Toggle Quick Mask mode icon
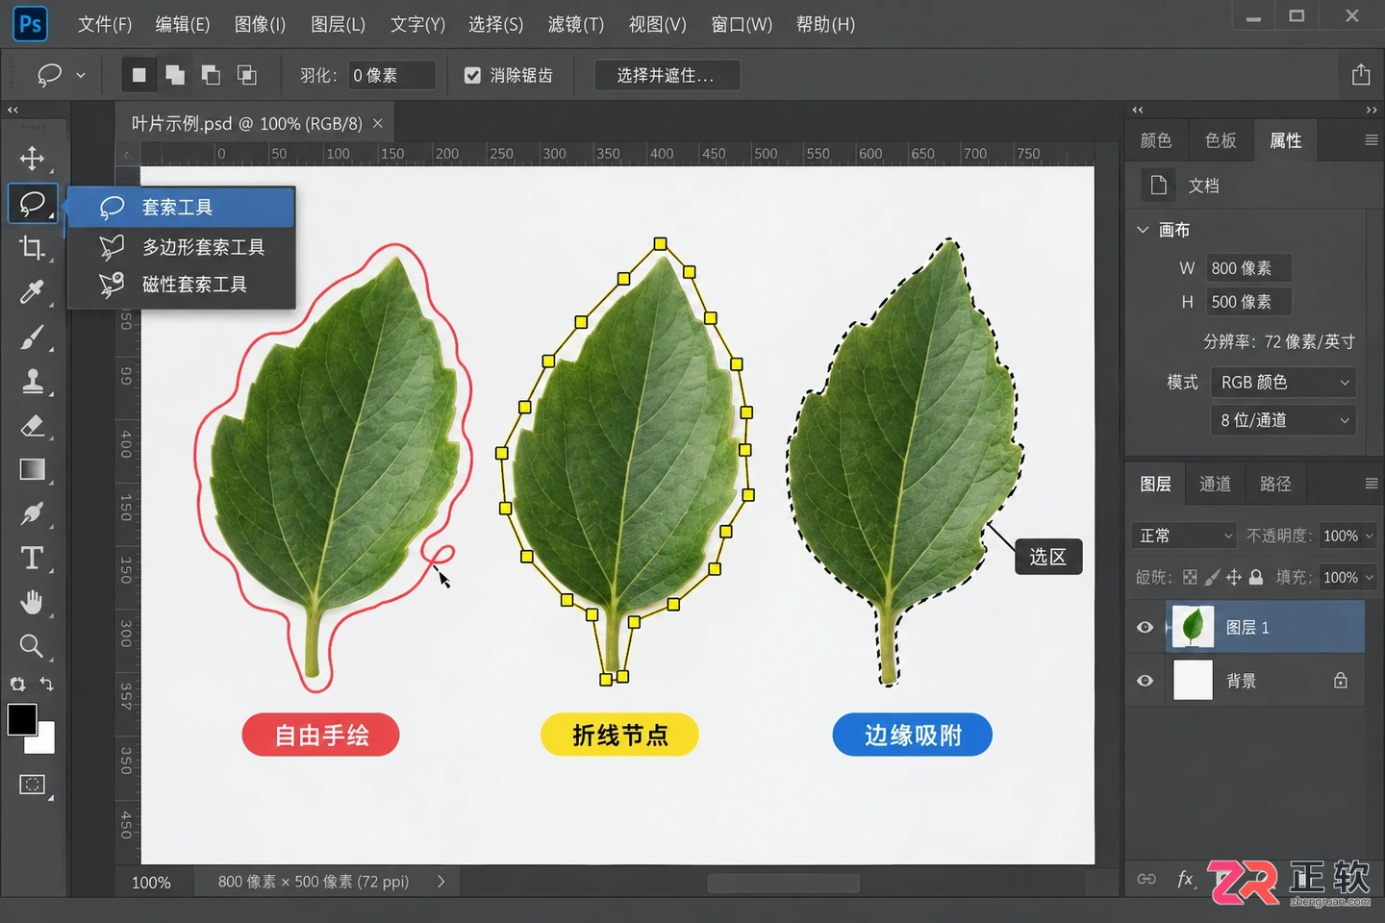Viewport: 1385px width, 923px height. coord(32,785)
